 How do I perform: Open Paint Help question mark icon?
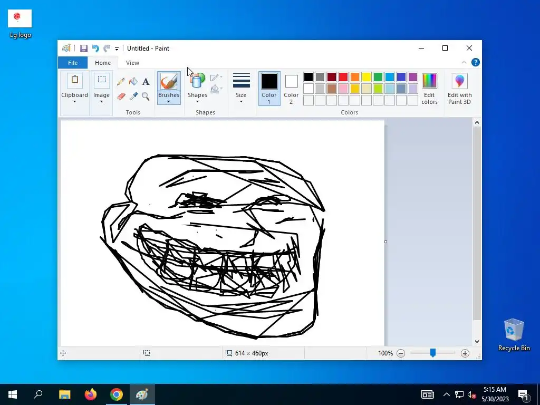click(476, 62)
